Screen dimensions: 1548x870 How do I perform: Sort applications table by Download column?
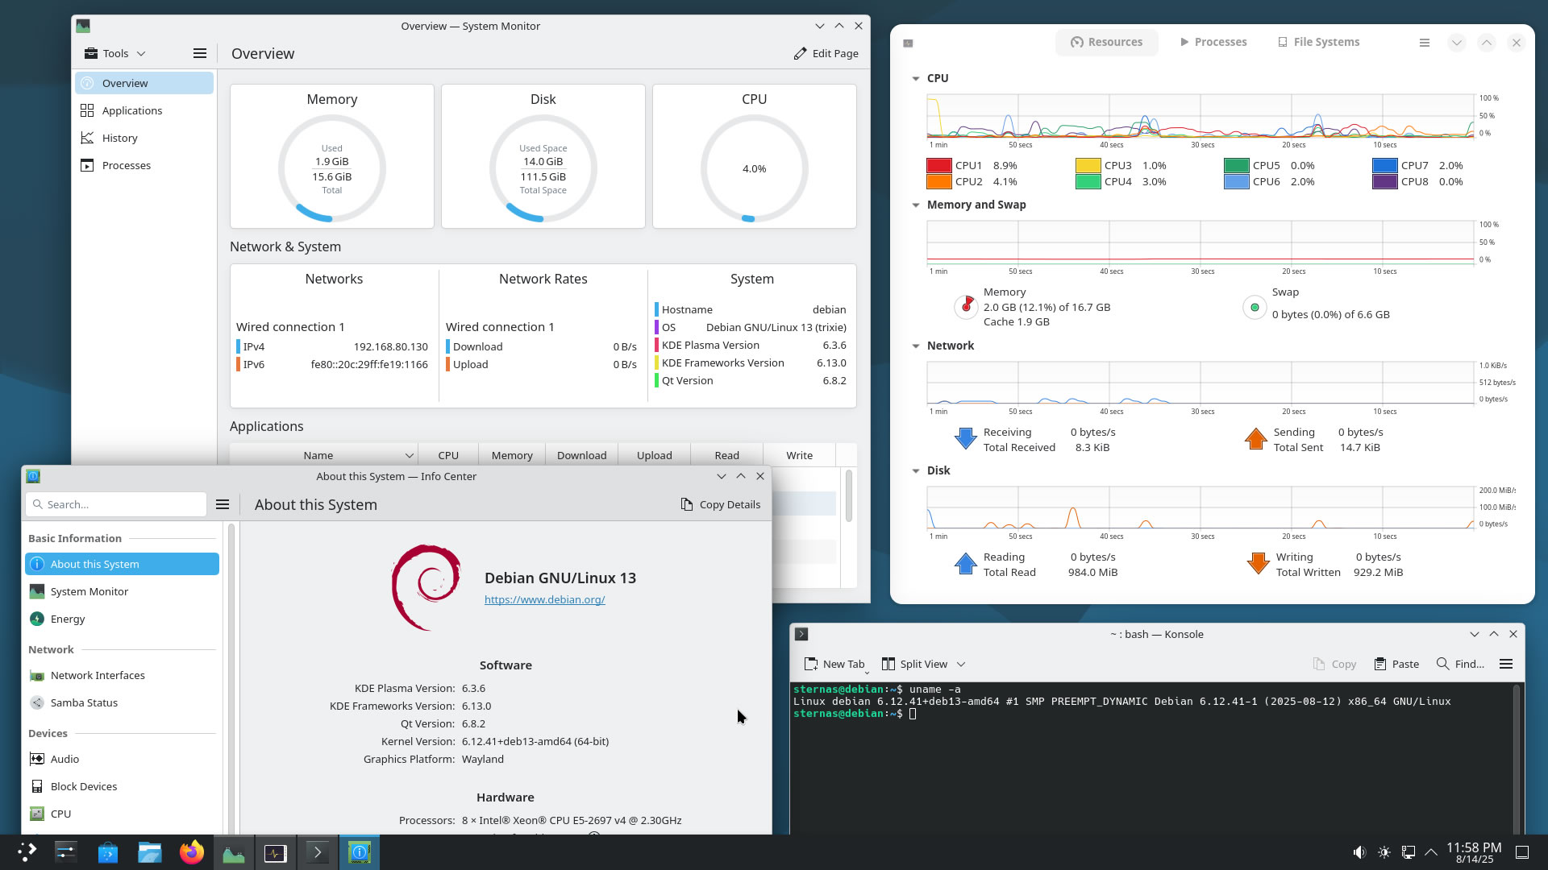(581, 455)
